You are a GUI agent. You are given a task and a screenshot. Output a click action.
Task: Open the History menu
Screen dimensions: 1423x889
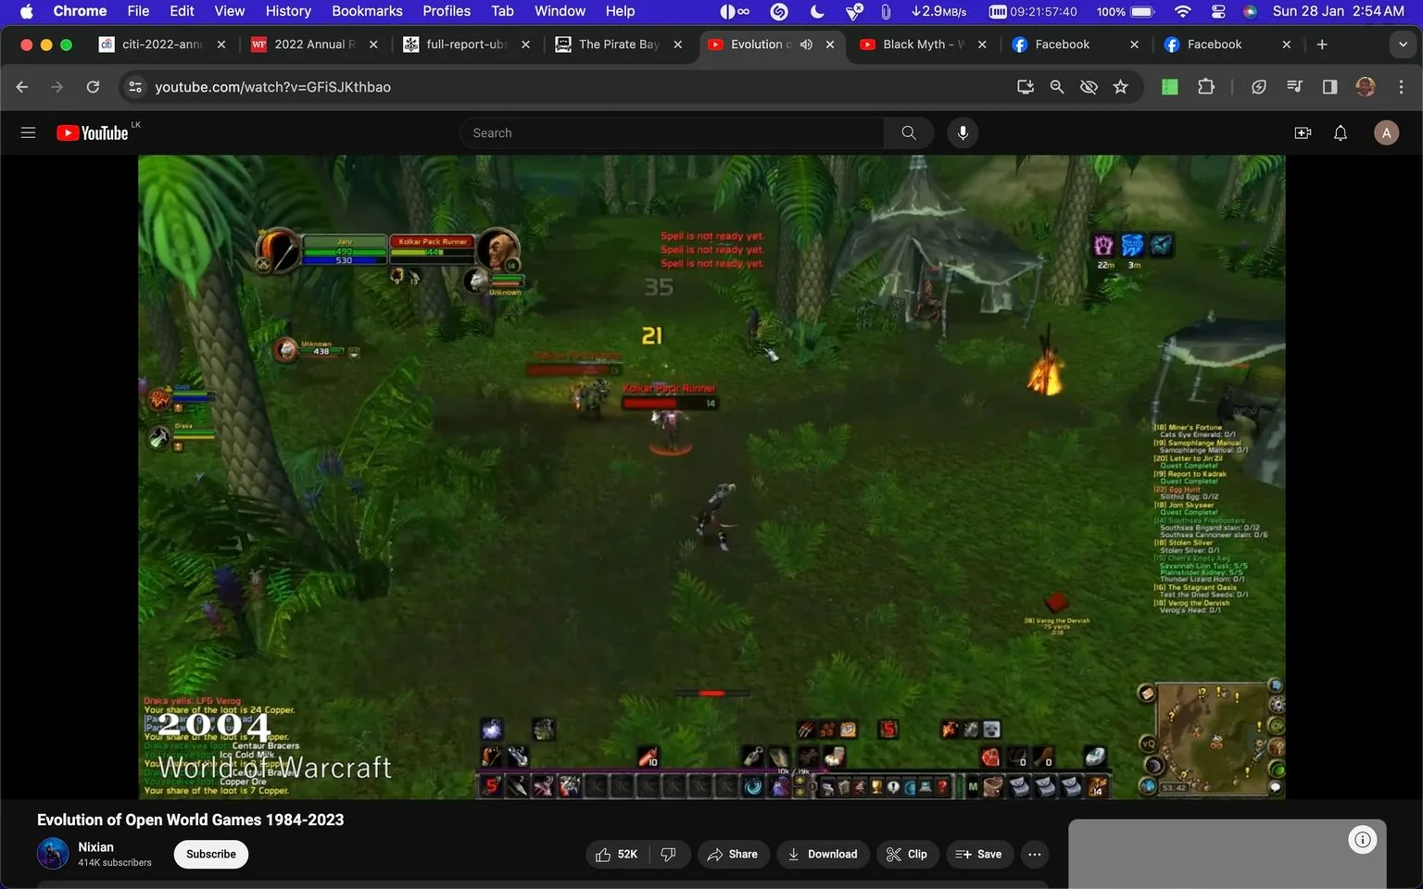click(x=288, y=11)
